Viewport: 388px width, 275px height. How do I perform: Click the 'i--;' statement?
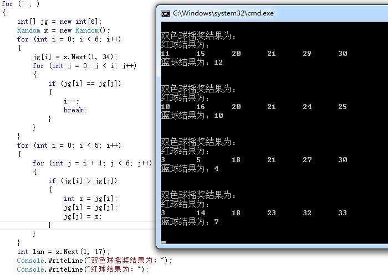point(72,101)
